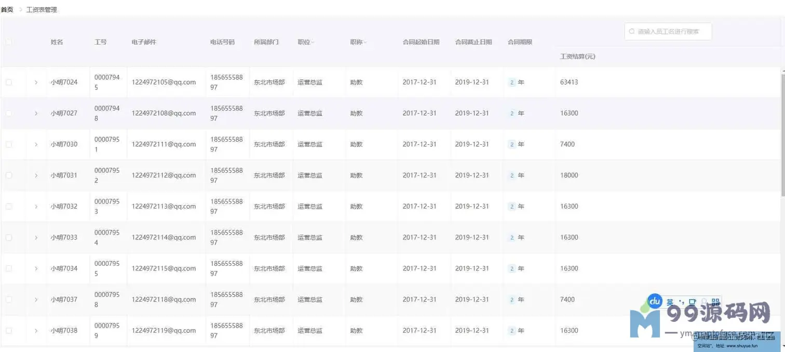Click the 所属部门 column header
Viewport: 785px width, 352px height.
click(266, 42)
